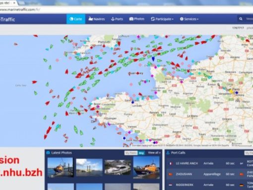Click the magenta diamond marker at Brest
Screen dimensions: 253x190
98,106
